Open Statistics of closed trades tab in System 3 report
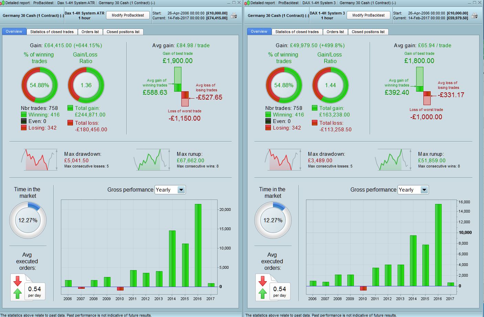Image resolution: width=484 pixels, height=317 pixels. [297, 32]
